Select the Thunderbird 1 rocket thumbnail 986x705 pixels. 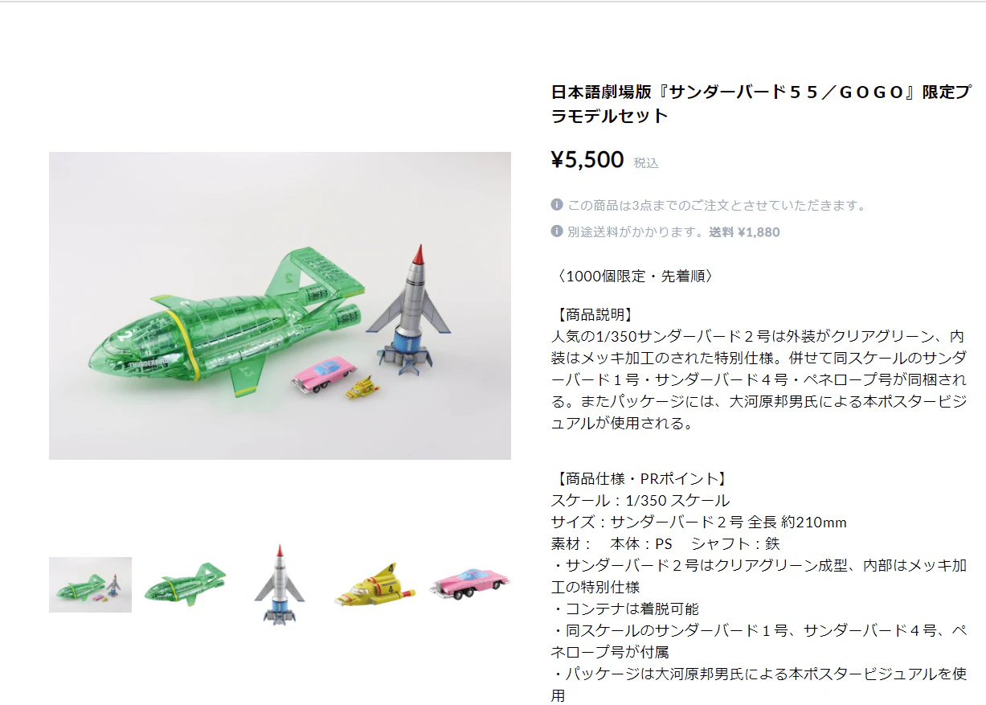point(280,584)
